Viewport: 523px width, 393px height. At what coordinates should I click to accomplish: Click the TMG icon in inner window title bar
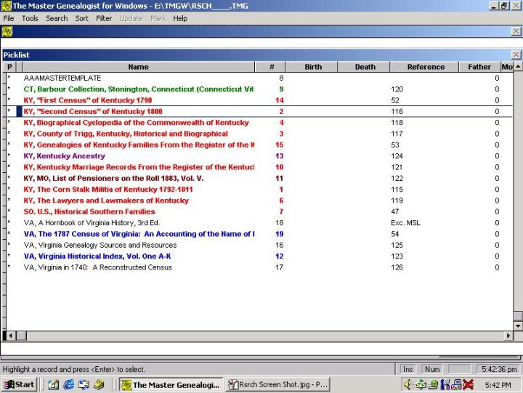coord(7,31)
